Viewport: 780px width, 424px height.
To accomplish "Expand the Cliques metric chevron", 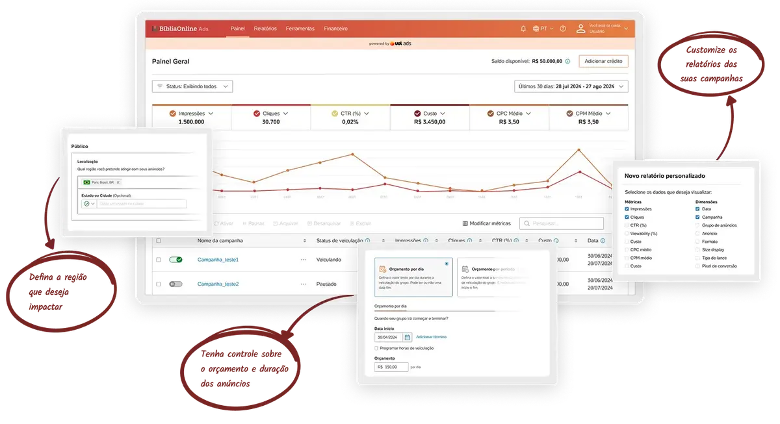I will (285, 113).
